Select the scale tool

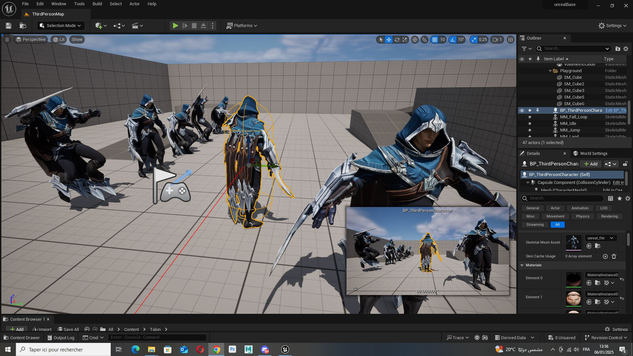pos(405,40)
